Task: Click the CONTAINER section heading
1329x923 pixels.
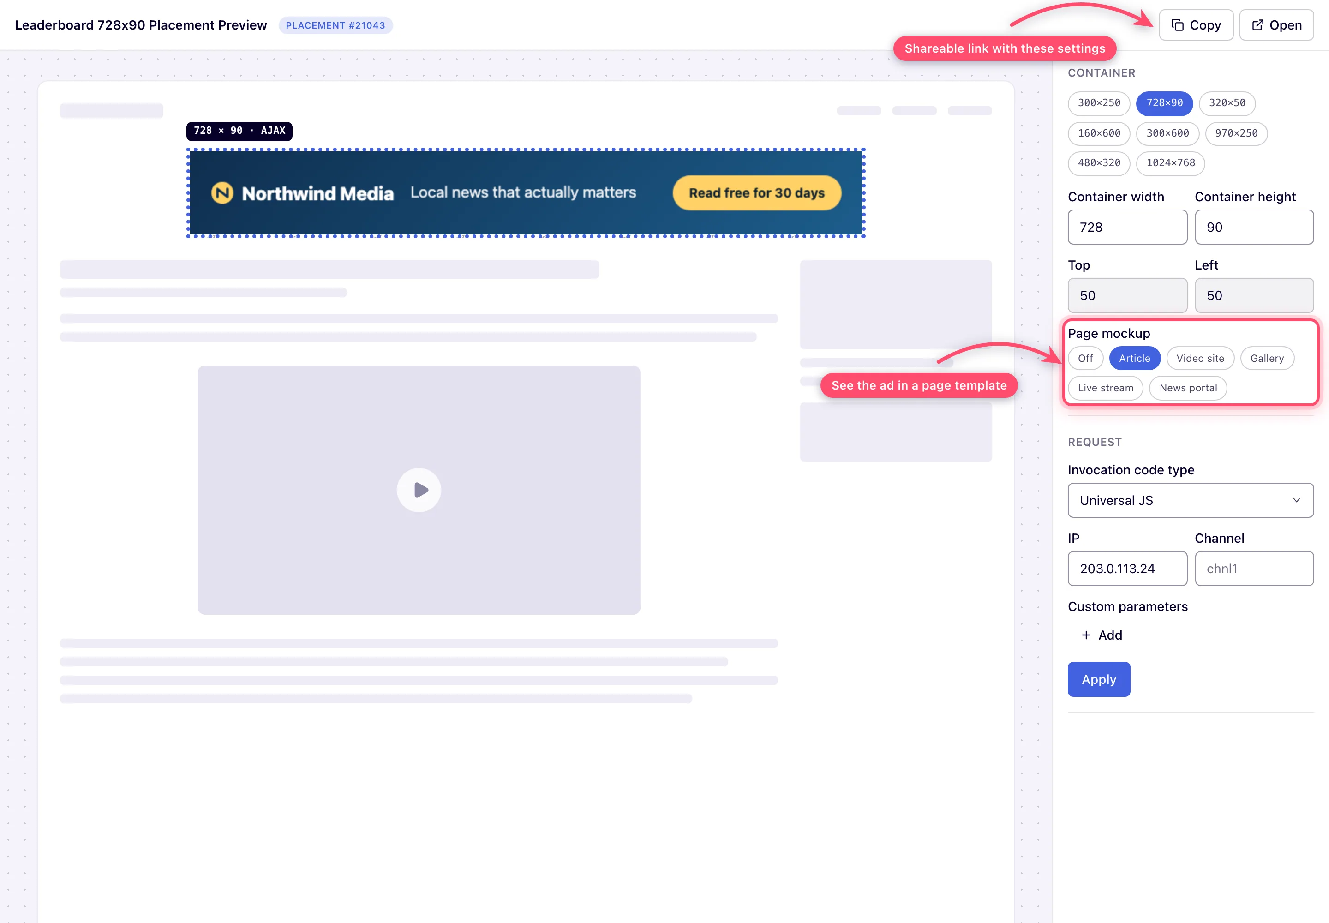Action: click(1101, 73)
